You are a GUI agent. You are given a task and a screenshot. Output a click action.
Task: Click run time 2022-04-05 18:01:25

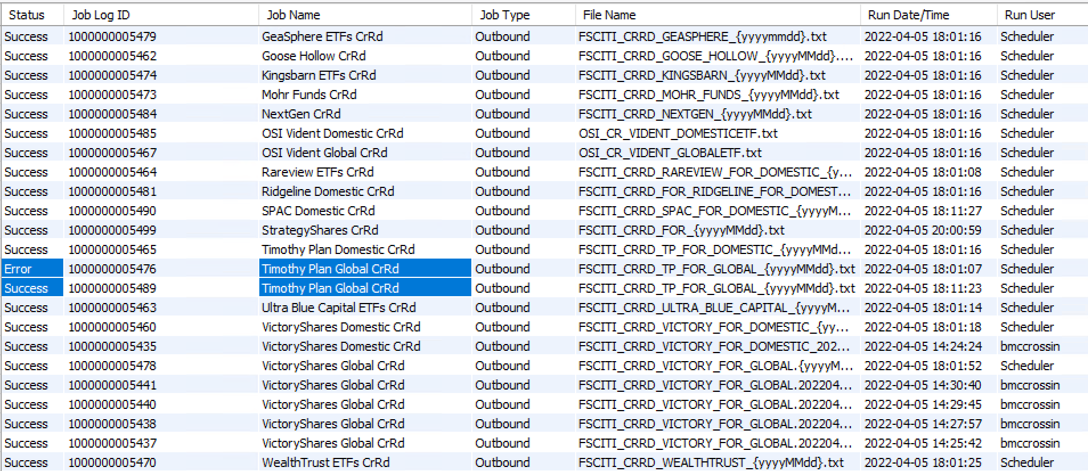923,462
